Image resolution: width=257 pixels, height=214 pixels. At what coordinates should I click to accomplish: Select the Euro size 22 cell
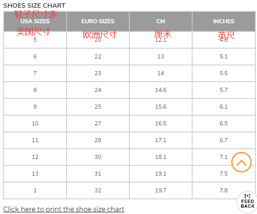pyautogui.click(x=98, y=56)
